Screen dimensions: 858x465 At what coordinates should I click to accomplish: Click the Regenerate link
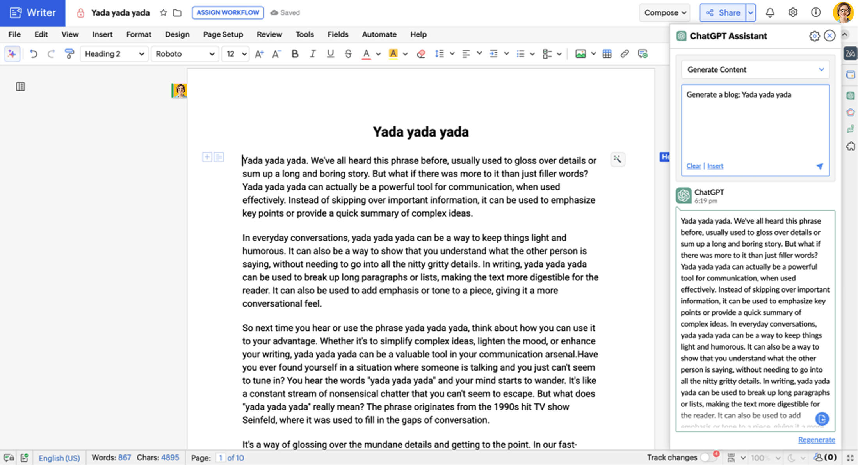[x=817, y=440]
